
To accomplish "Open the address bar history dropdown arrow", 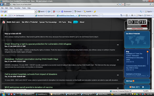I will 117,4.
